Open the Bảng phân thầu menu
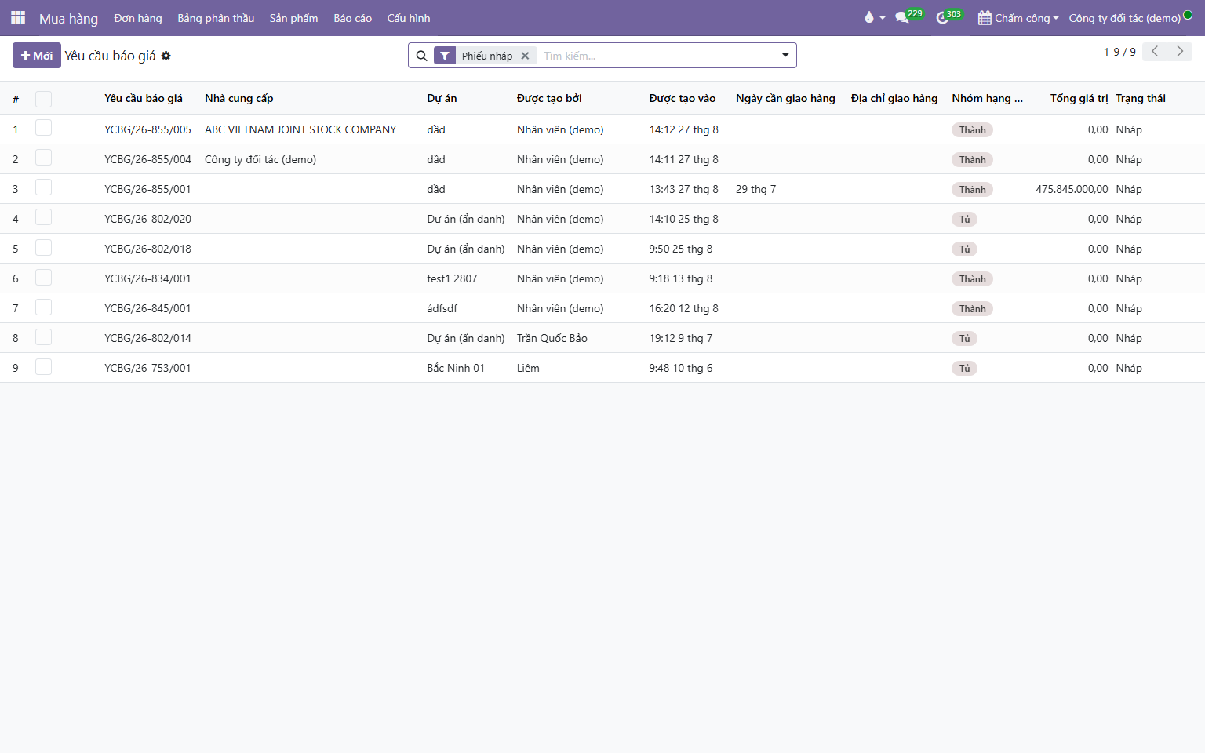This screenshot has width=1205, height=753. [x=216, y=18]
